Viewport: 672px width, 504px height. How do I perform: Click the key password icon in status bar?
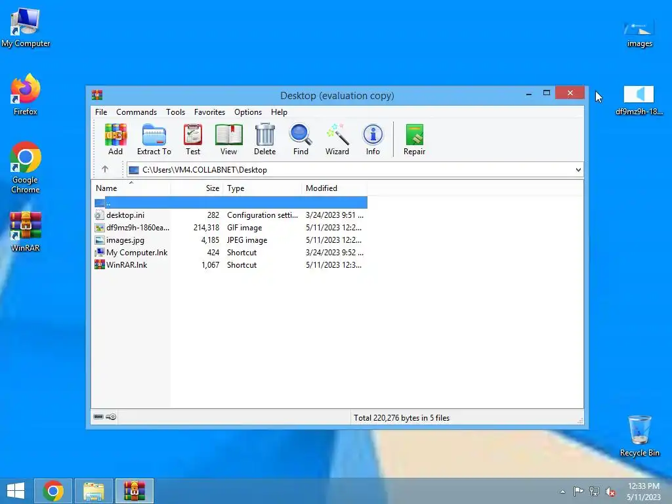click(111, 417)
